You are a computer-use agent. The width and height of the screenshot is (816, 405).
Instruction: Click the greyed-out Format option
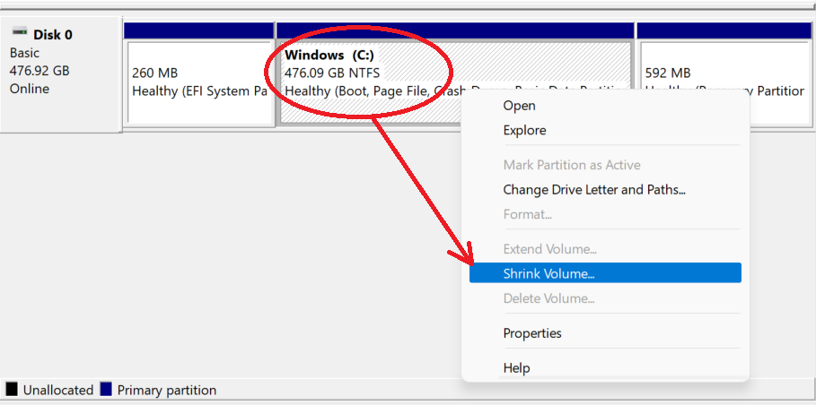tap(527, 214)
